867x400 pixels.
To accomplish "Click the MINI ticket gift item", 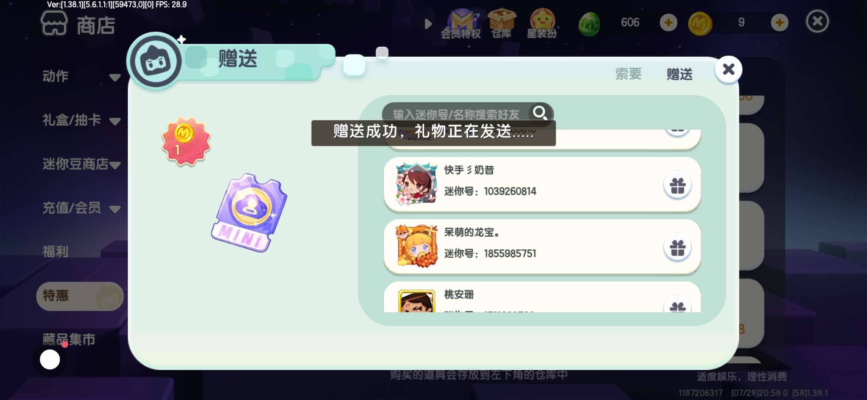I will pos(249,213).
